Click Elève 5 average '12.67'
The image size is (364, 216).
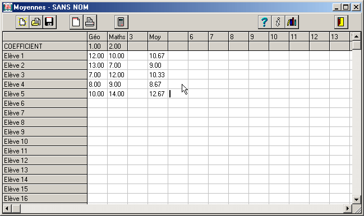point(158,94)
